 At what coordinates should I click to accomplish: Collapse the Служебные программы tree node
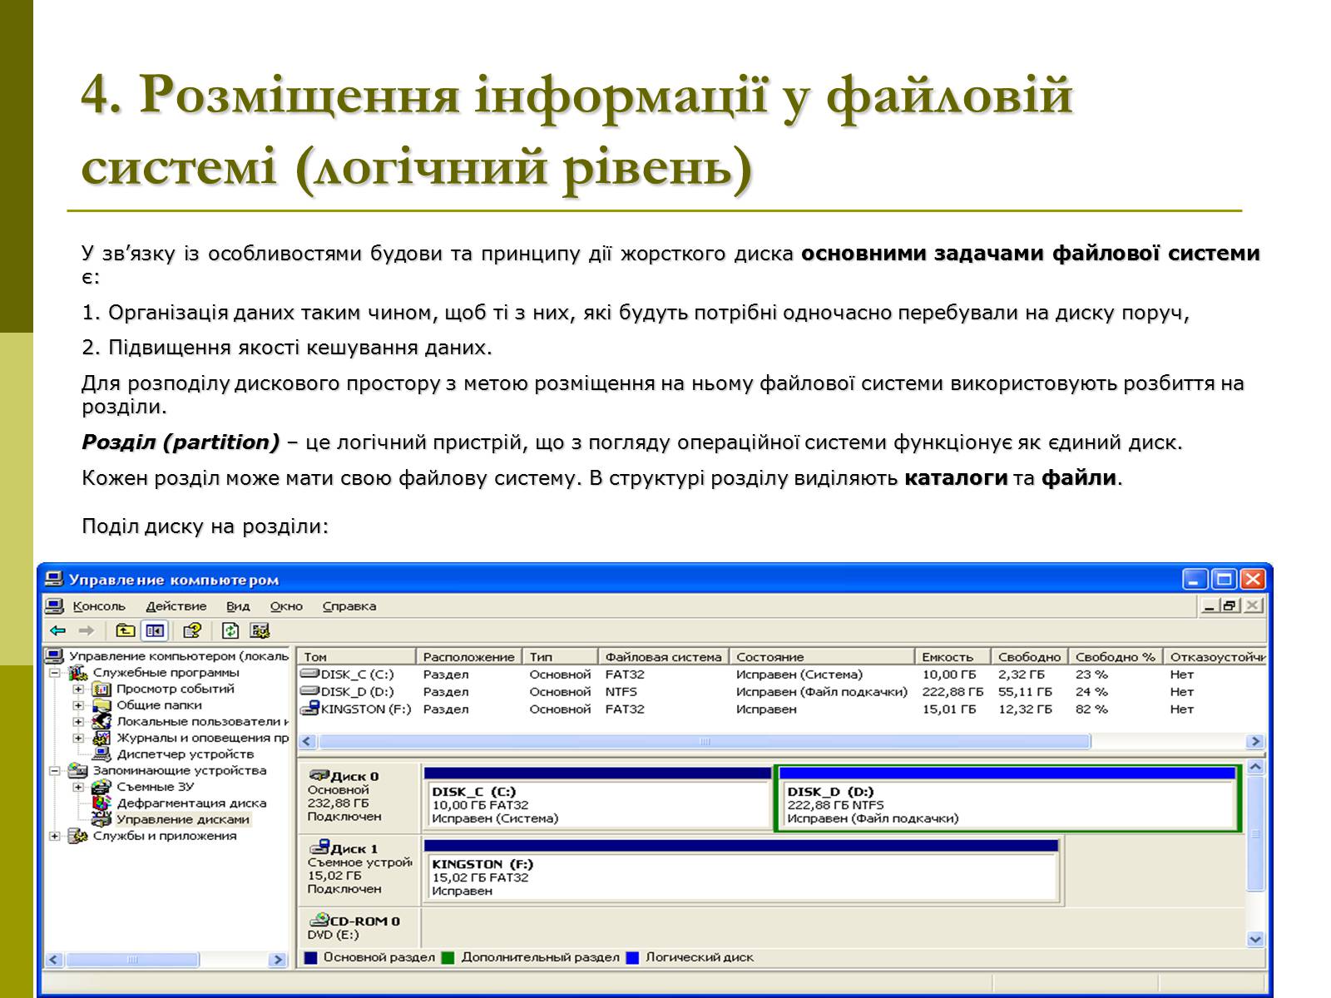pos(55,673)
